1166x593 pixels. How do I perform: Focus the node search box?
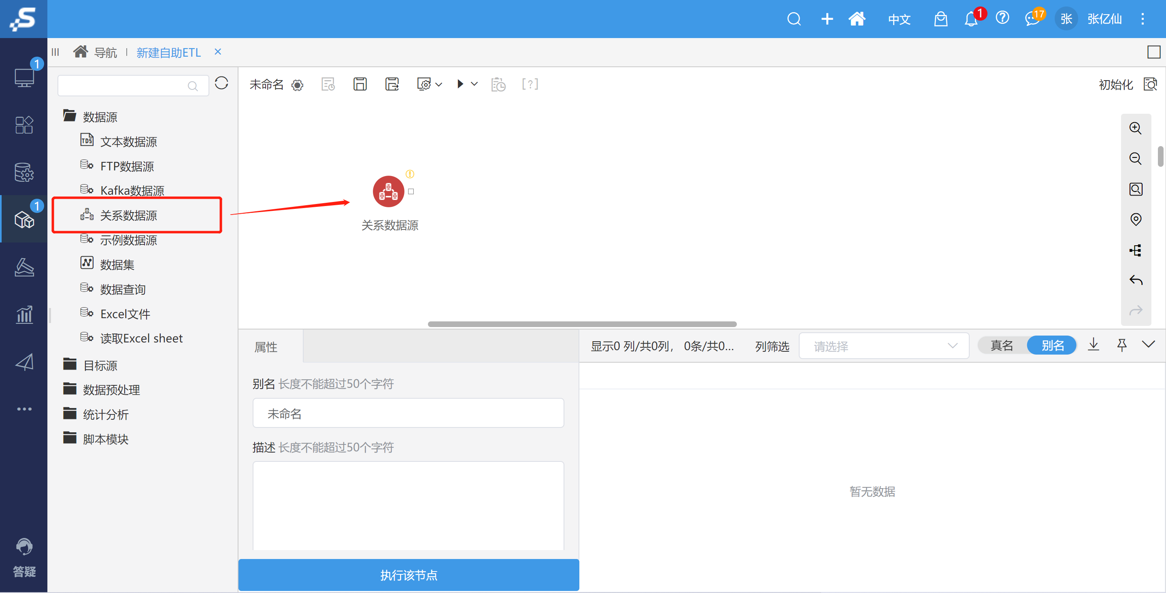(133, 85)
